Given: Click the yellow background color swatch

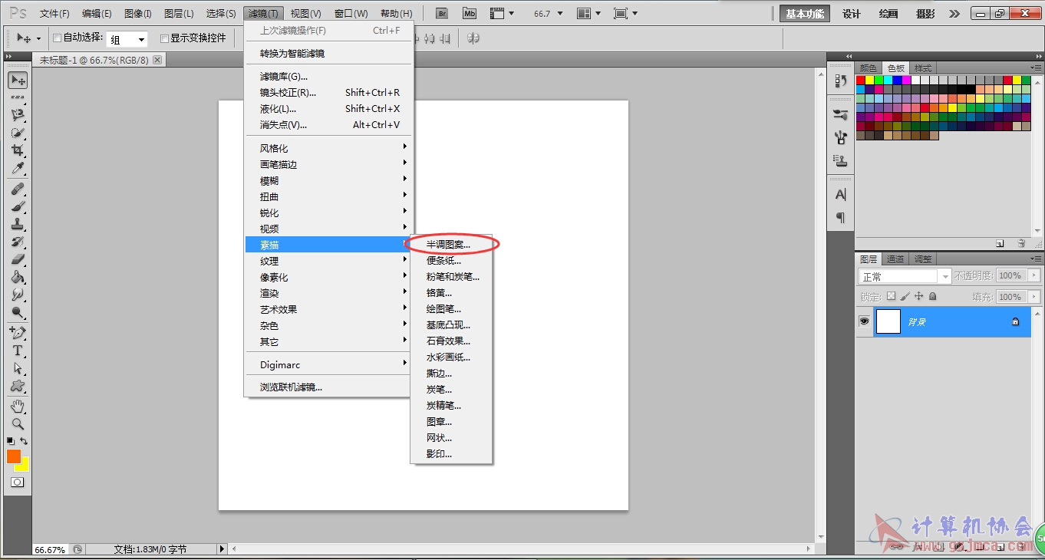Looking at the screenshot, I should (23, 466).
